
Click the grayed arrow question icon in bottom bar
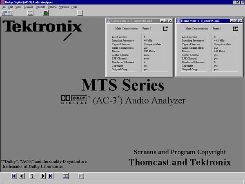click(x=81, y=176)
